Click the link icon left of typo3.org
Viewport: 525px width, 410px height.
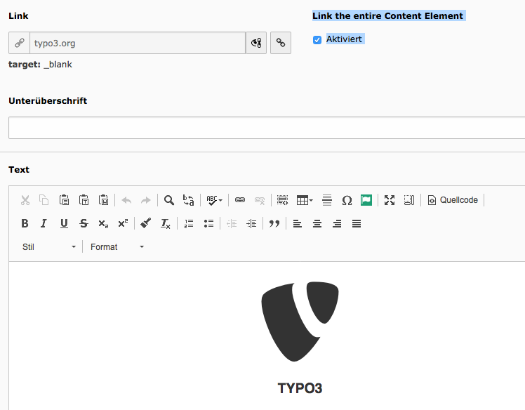[20, 43]
